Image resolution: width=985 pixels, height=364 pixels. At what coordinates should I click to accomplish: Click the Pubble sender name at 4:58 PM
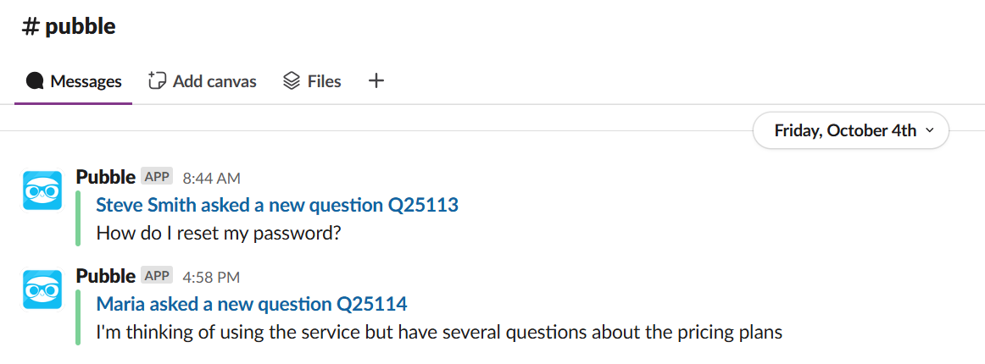click(x=106, y=276)
